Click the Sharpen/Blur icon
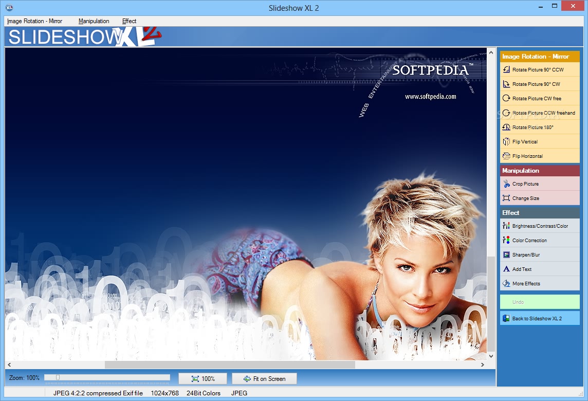This screenshot has height=401, width=588. [x=506, y=254]
